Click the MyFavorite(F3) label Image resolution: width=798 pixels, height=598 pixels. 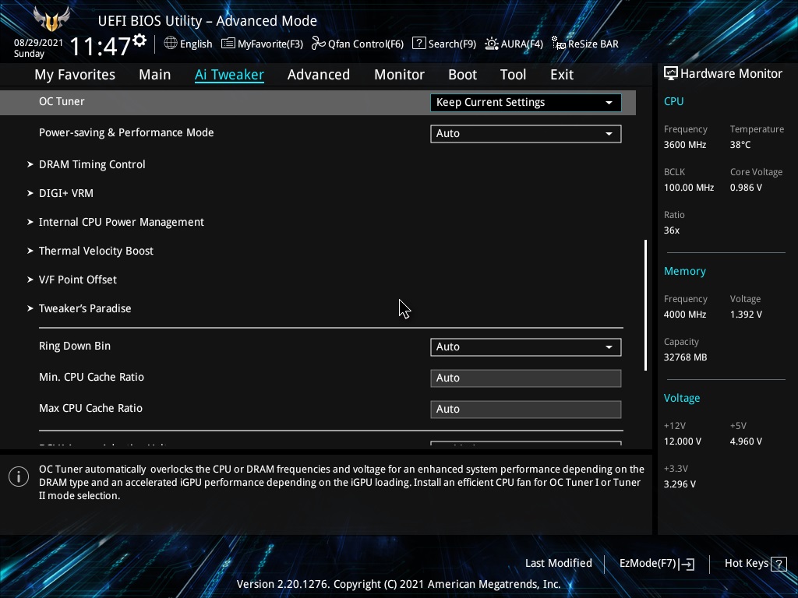pyautogui.click(x=270, y=44)
